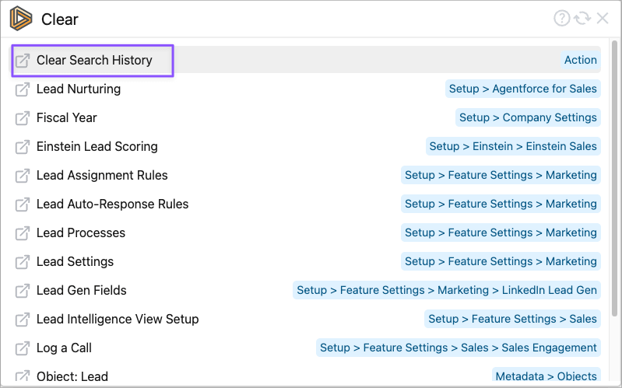The width and height of the screenshot is (622, 388).
Task: Click the Setup > Company Settings breadcrumb tag
Action: [x=528, y=118]
